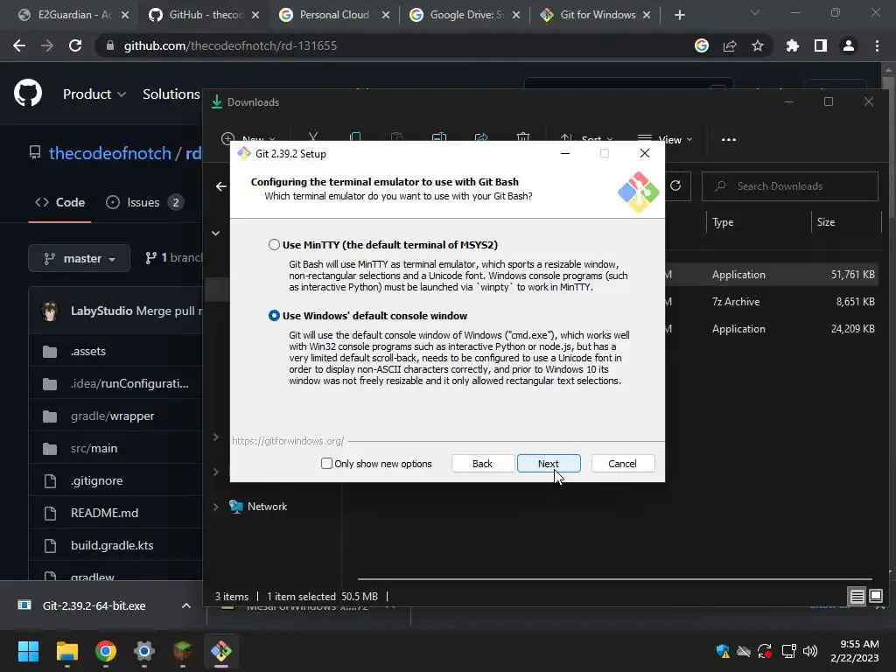Switch to details view icon in Downloads
Screen dimensions: 896x672
857,597
